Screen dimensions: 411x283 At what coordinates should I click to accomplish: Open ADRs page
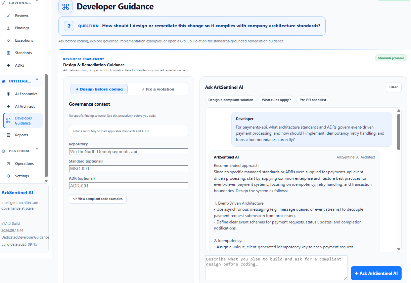[x=19, y=65]
